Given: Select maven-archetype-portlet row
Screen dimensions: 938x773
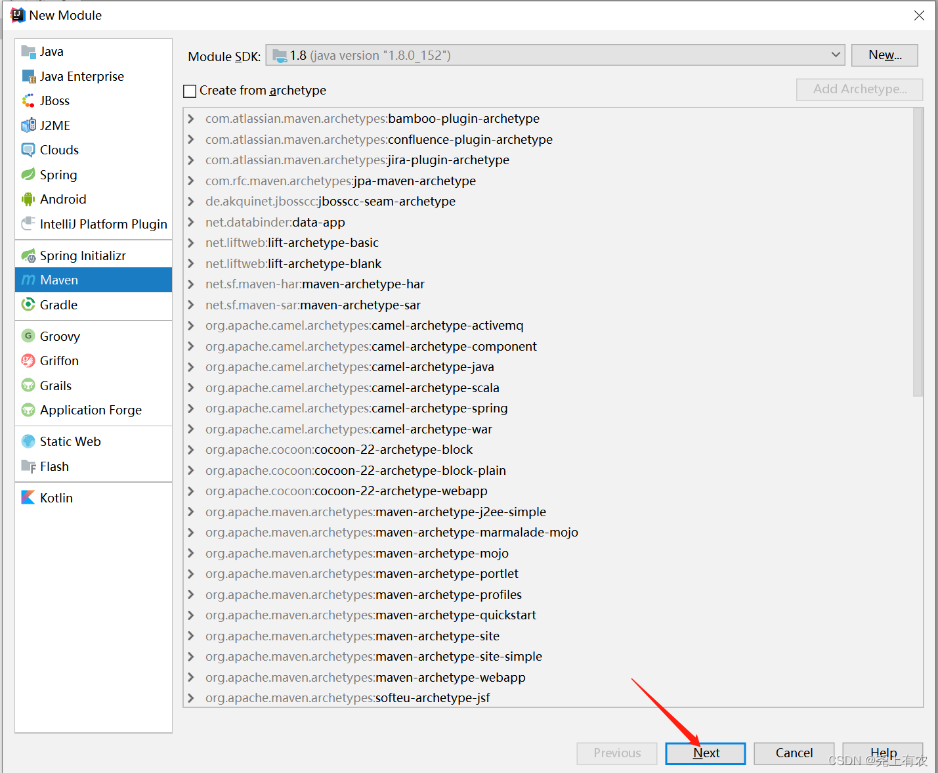Looking at the screenshot, I should tap(548, 574).
